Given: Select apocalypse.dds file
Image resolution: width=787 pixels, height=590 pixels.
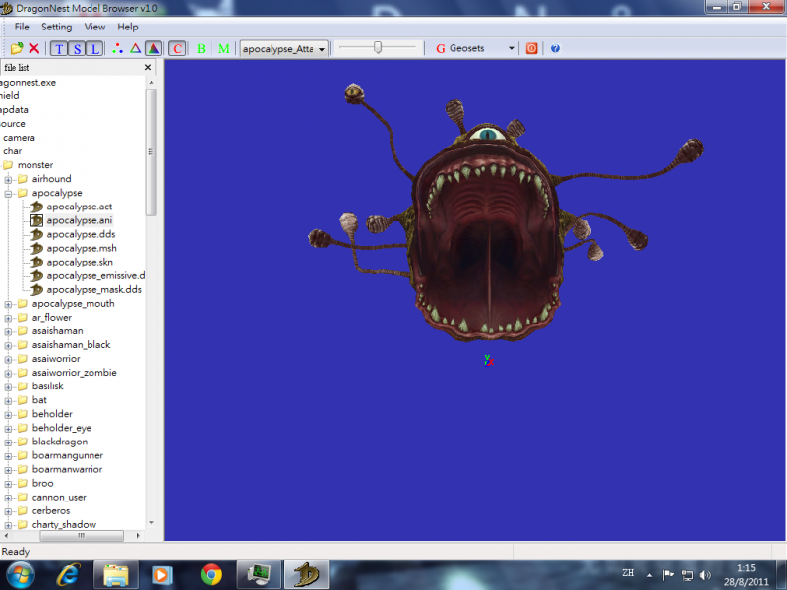Looking at the screenshot, I should 81,234.
